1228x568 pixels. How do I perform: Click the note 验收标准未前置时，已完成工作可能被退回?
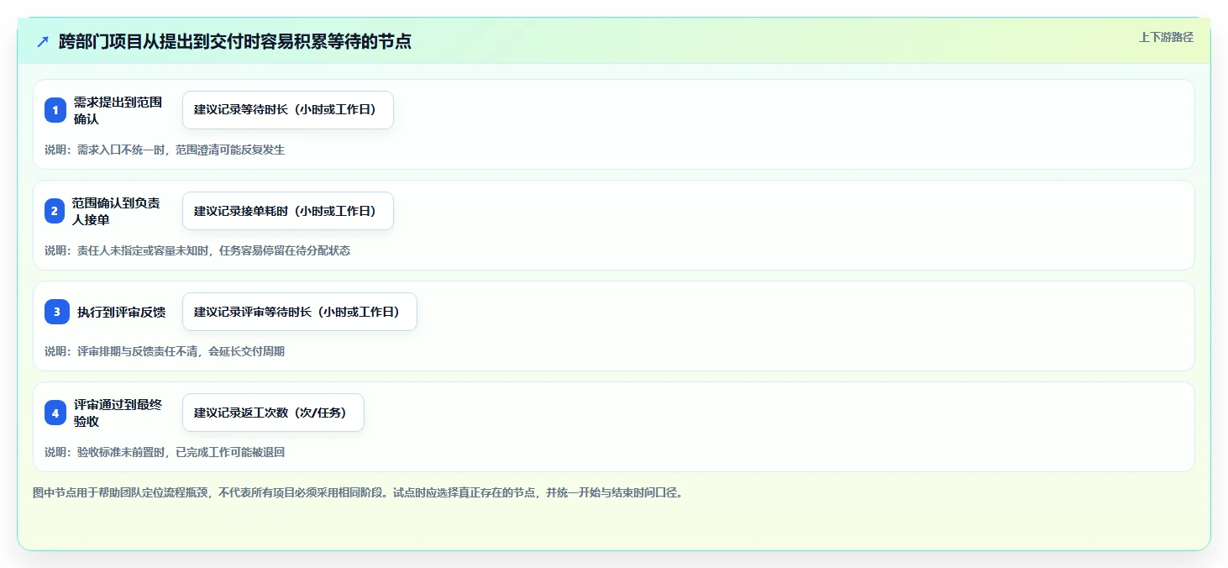pyautogui.click(x=165, y=452)
